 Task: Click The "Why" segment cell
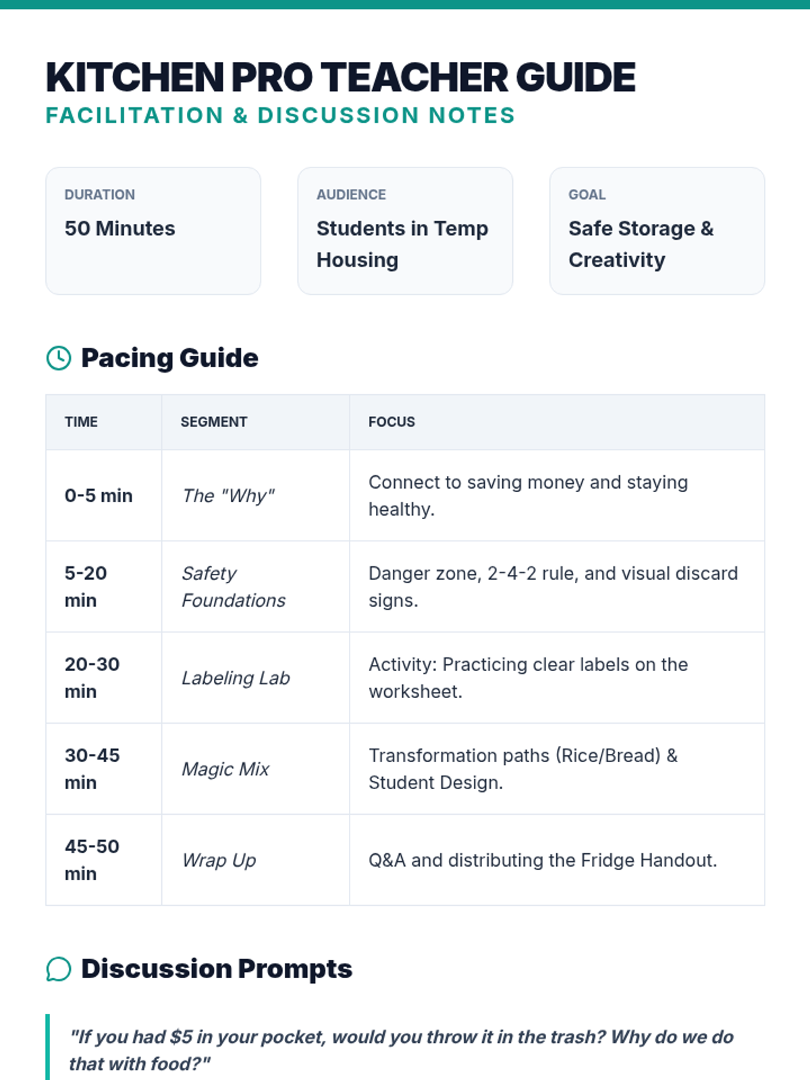(228, 495)
